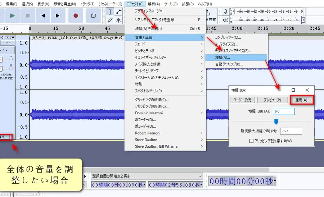324x197 pixels.
Task: Expand the 特別 submenu
Action: tap(165, 84)
